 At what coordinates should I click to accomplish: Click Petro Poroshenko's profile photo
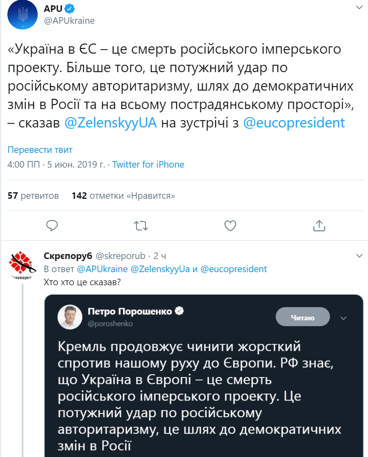tap(69, 317)
